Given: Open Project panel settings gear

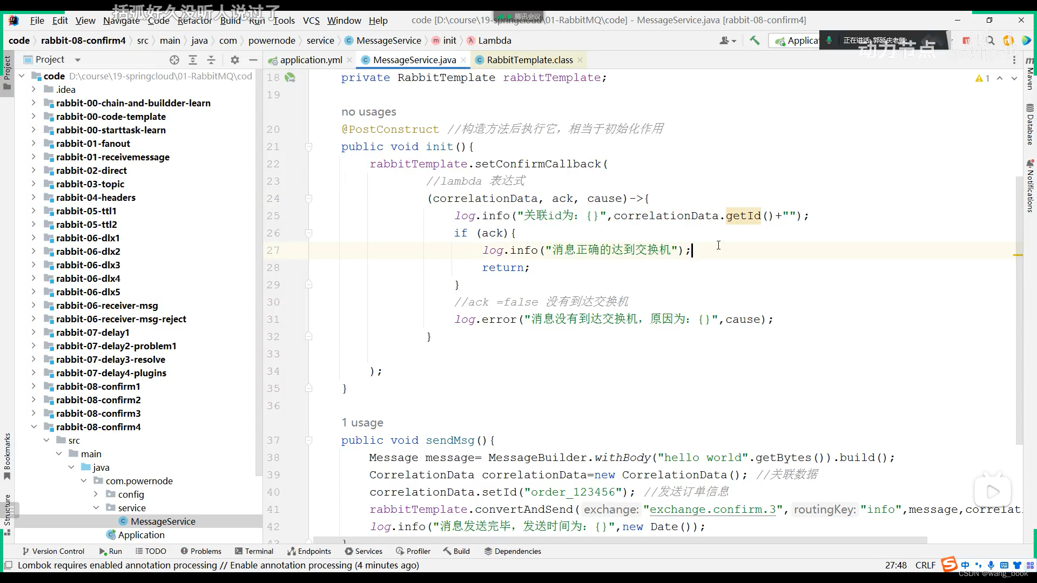Looking at the screenshot, I should point(234,60).
